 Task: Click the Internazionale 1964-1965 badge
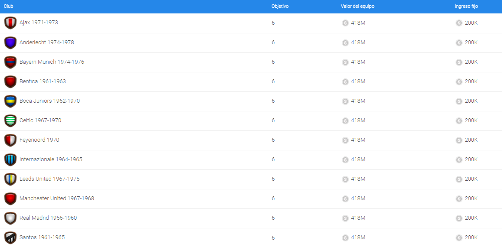[10, 159]
